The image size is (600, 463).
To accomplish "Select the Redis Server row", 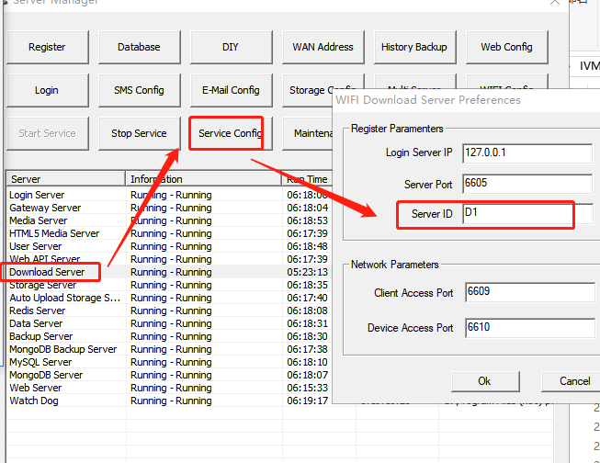I will tap(169, 311).
